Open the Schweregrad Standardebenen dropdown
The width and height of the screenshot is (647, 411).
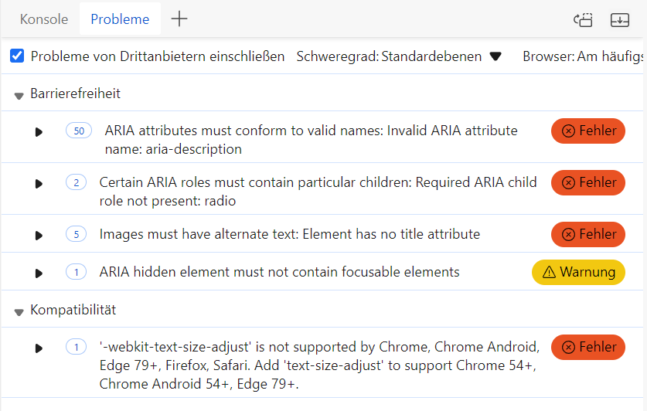pyautogui.click(x=399, y=56)
